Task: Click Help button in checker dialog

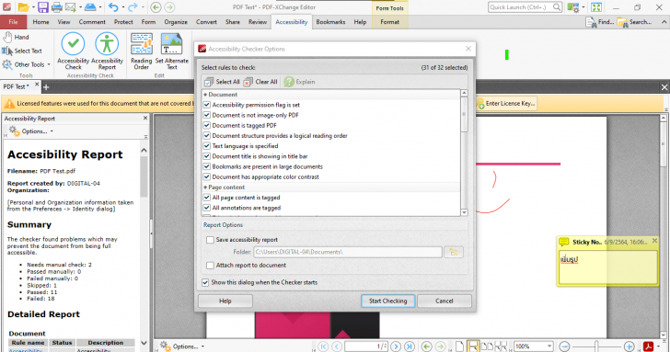Action: 225,301
